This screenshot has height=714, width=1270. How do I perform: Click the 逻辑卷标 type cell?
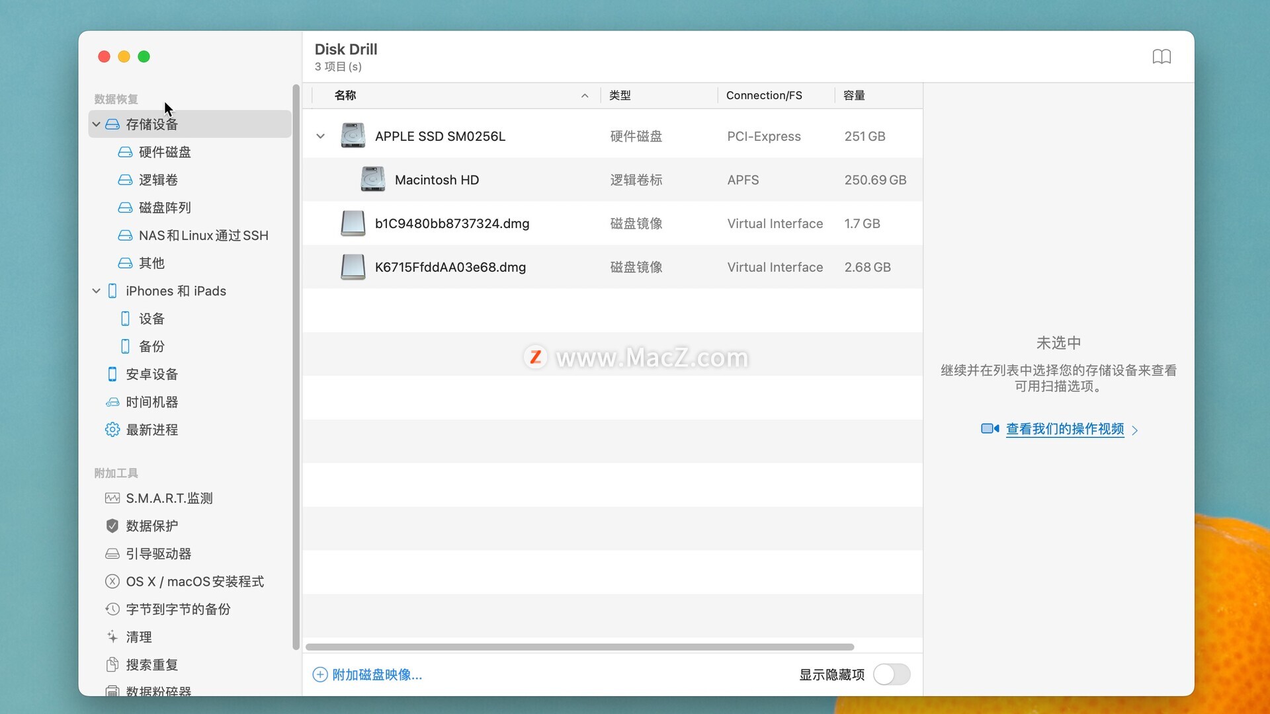(x=636, y=180)
